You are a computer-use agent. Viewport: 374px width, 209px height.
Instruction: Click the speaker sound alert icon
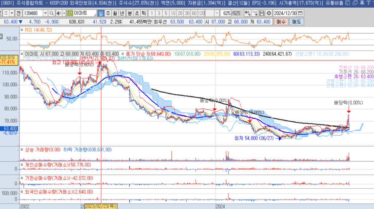[x=58, y=13]
